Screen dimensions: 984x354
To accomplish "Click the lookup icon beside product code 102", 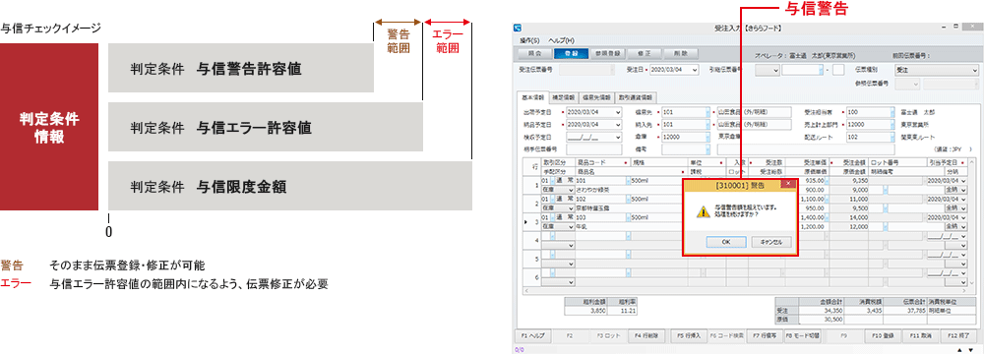I will tap(628, 199).
